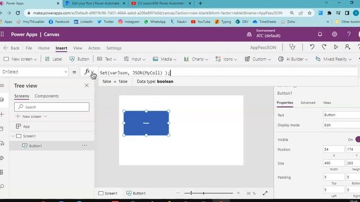Redo the last action

click(324, 47)
